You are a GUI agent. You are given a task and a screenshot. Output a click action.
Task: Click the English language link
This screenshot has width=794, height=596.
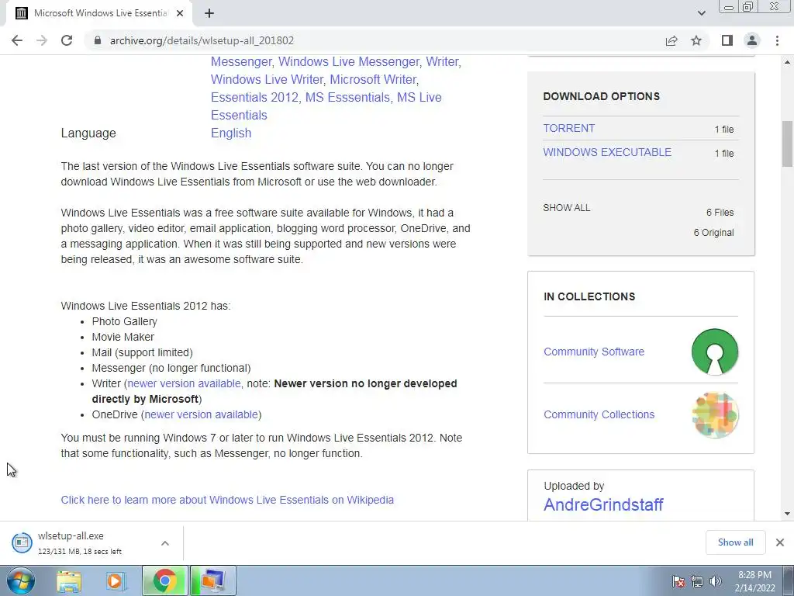point(231,133)
